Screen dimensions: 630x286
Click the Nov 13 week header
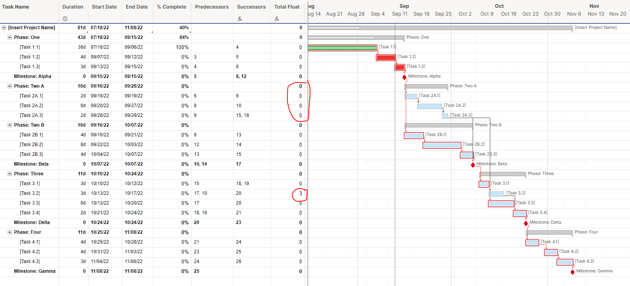click(596, 14)
